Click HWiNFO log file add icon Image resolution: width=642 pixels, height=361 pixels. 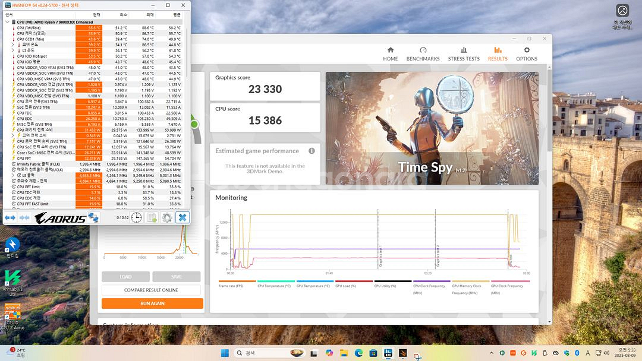(x=152, y=218)
